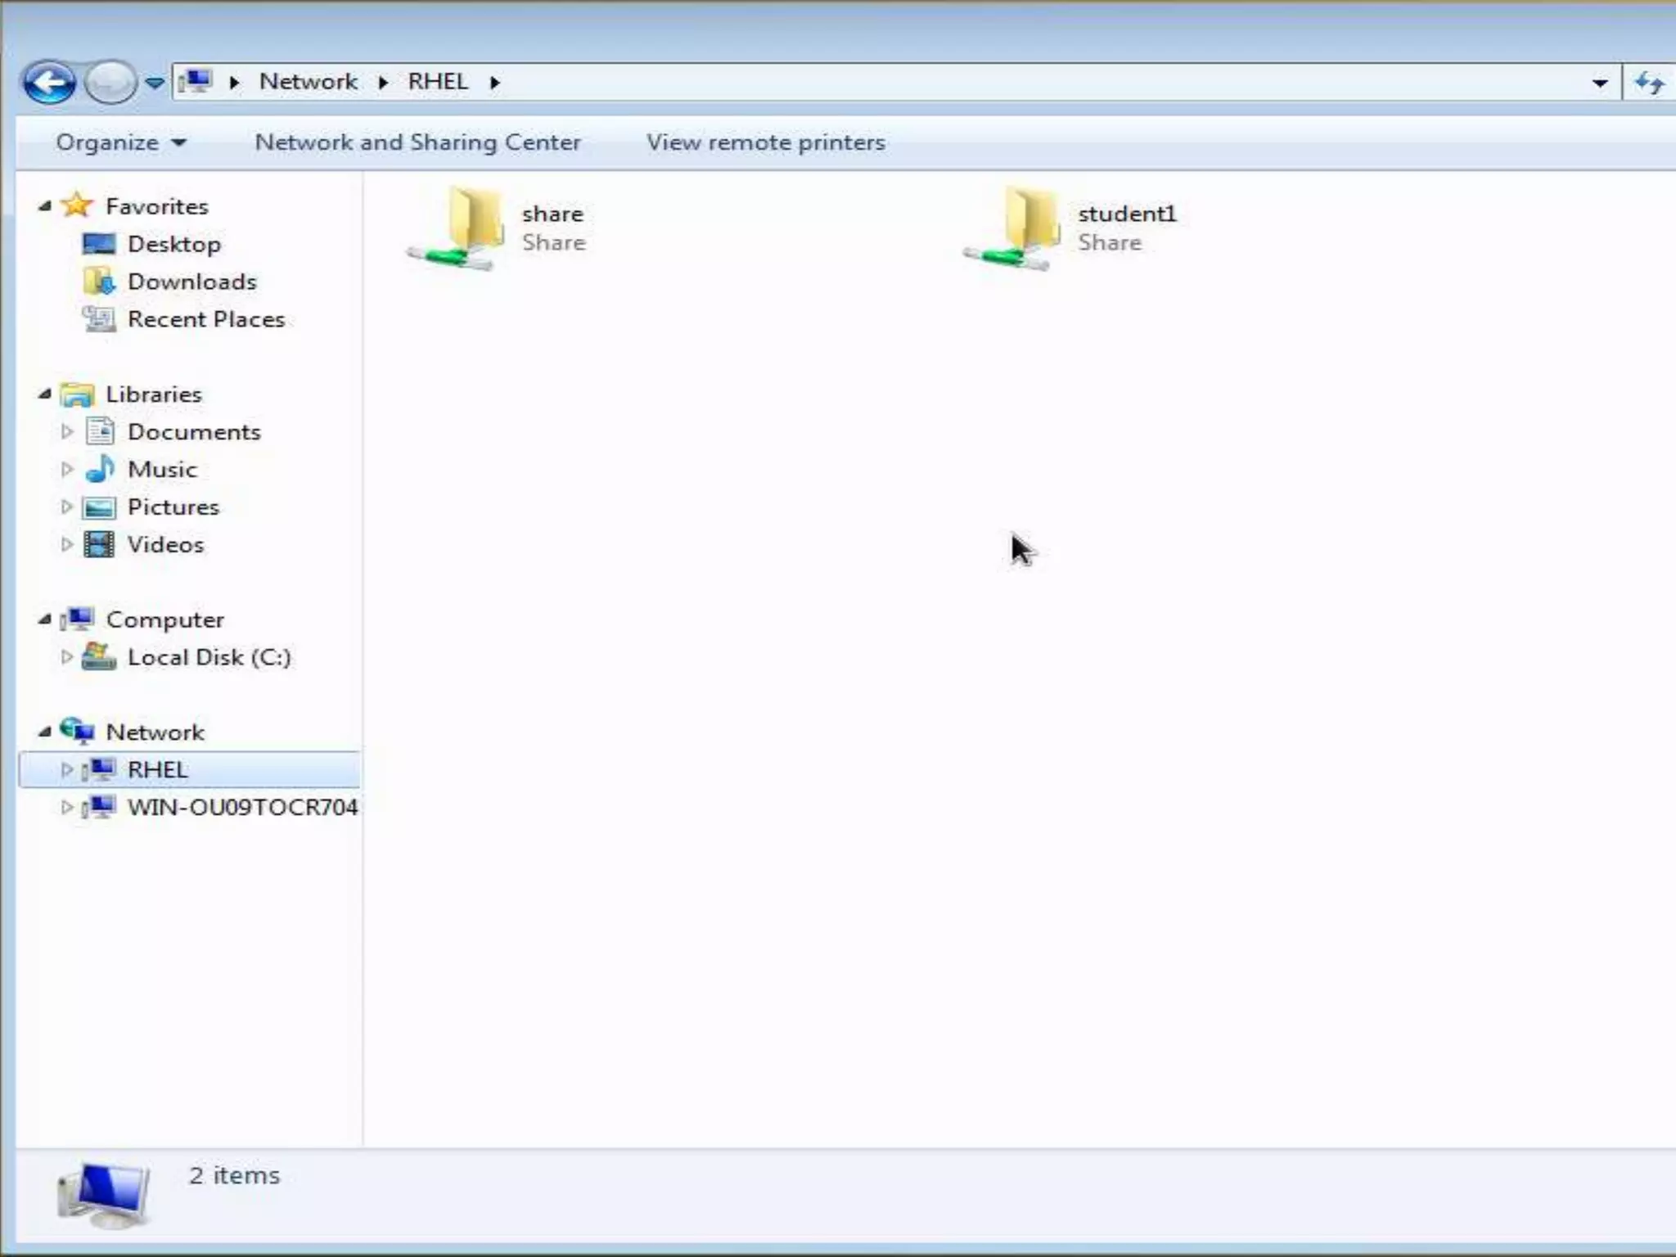Select Desktop in Favorites
Viewport: 1676px width, 1257px height.
[x=173, y=244]
